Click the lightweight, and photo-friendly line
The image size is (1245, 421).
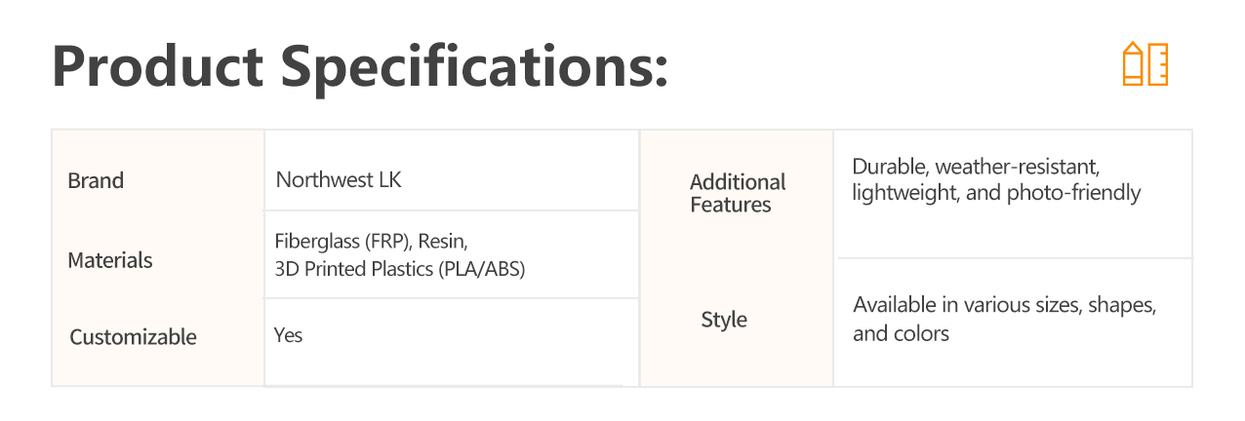point(996,193)
